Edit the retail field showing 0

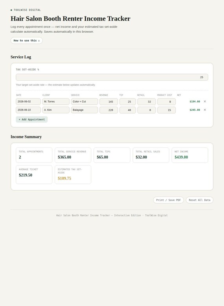(x=147, y=110)
